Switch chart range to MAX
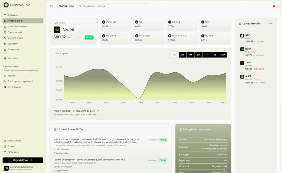Screen dimensions: 282x173 point(223,55)
